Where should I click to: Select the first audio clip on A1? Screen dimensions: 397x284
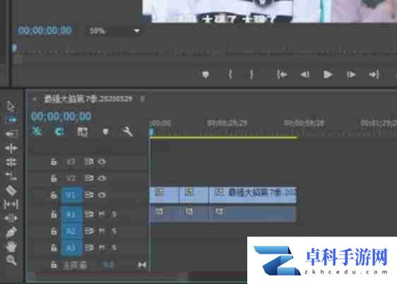165,214
